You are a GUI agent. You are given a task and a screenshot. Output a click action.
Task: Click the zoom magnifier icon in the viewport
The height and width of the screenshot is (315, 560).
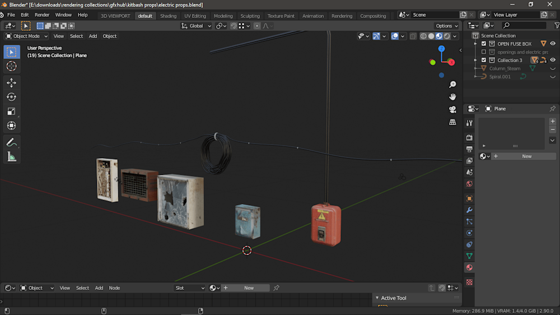452,85
